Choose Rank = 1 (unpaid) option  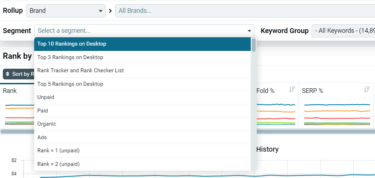click(142, 151)
